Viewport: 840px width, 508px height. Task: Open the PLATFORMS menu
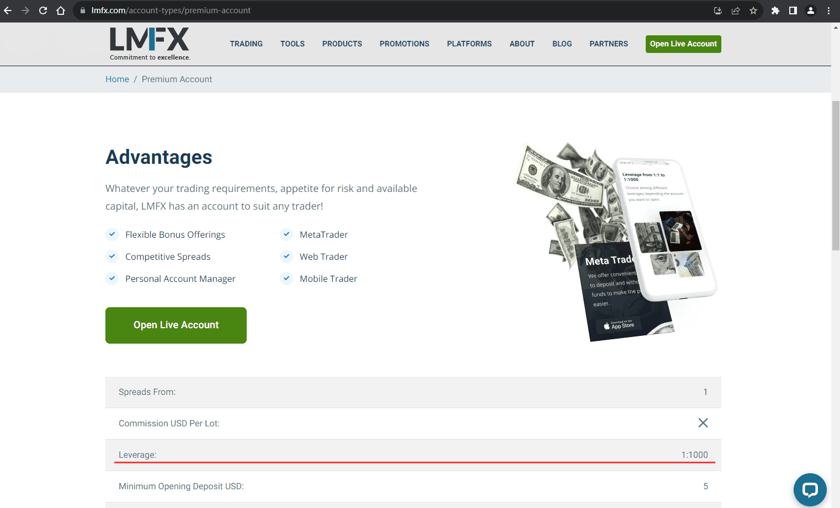click(x=469, y=44)
